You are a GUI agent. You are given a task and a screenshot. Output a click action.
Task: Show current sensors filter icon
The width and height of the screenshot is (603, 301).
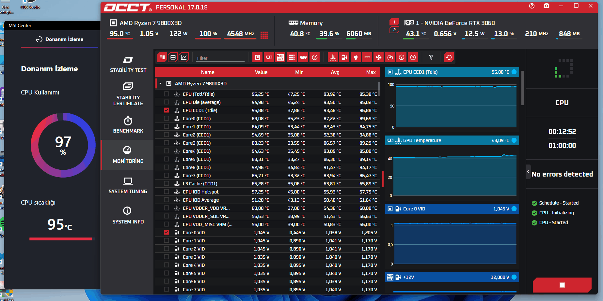coord(367,58)
